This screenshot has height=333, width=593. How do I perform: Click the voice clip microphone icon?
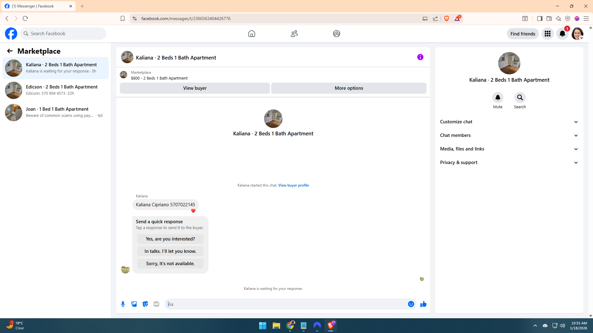click(x=123, y=304)
